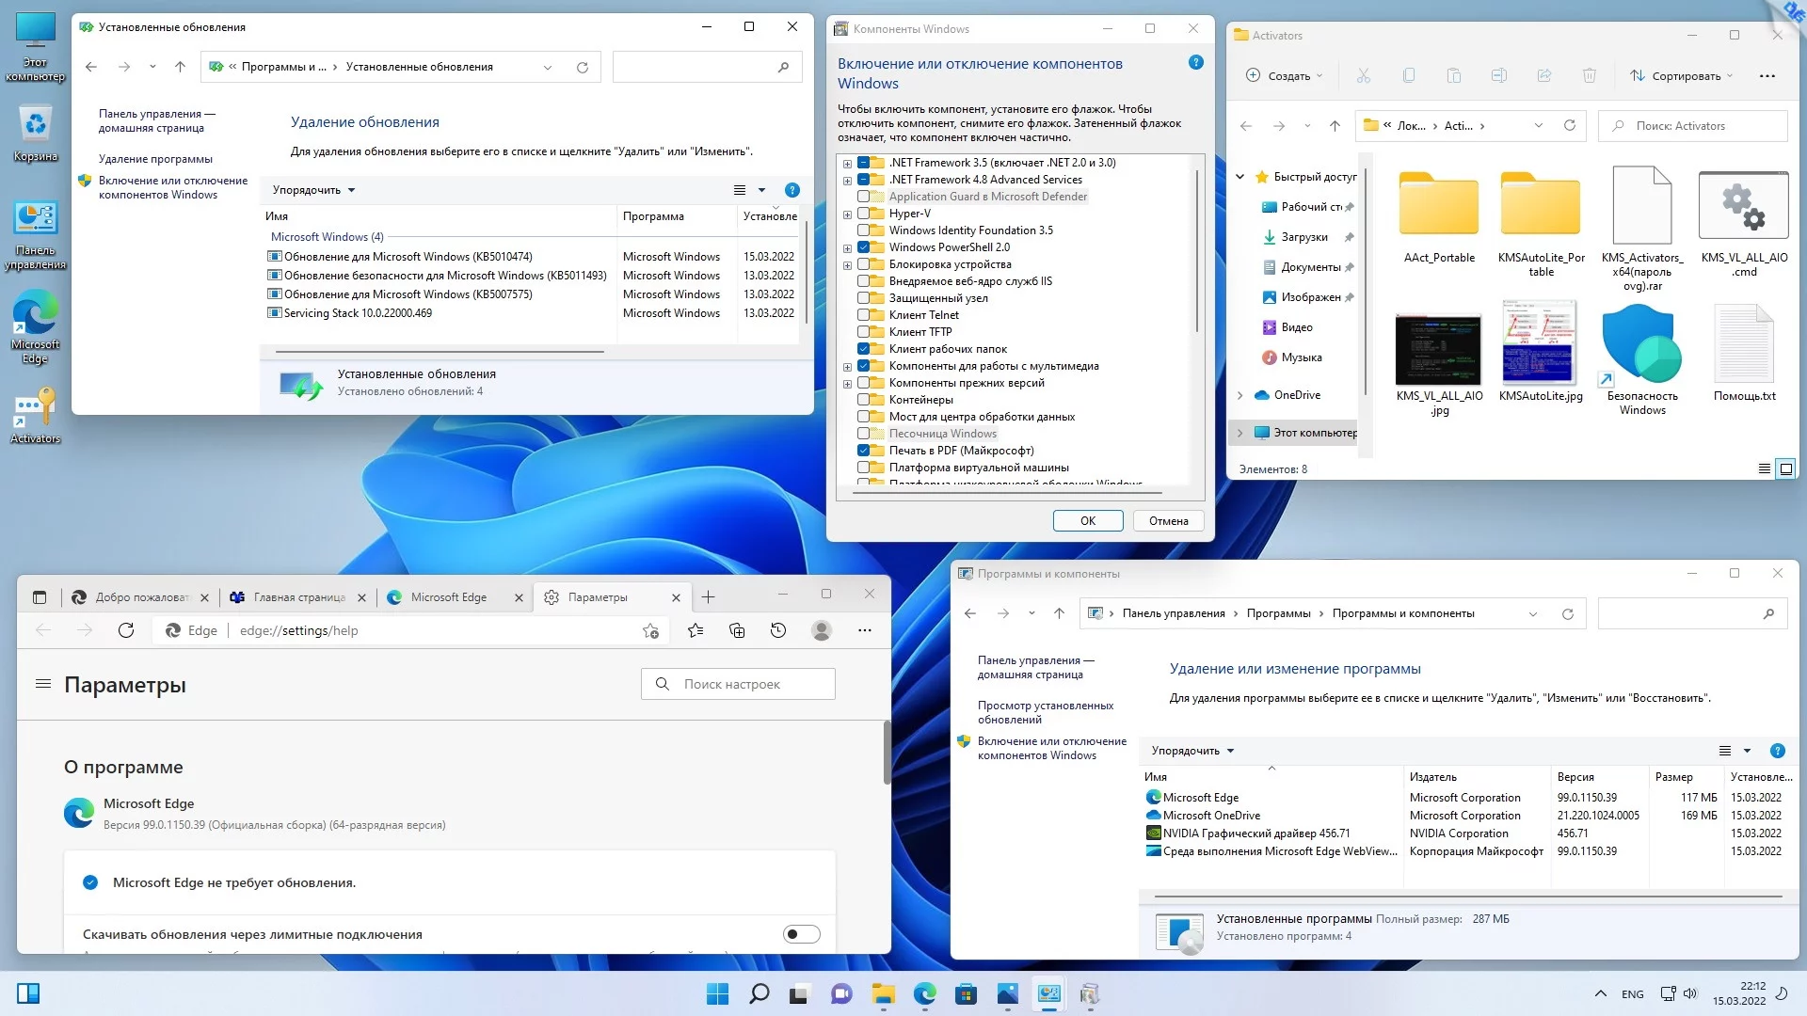
Task: Expand OneDrive in the navigation pane
Action: (1239, 395)
